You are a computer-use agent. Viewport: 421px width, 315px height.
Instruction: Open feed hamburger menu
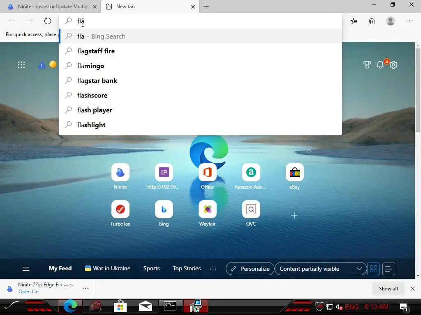pos(26,269)
